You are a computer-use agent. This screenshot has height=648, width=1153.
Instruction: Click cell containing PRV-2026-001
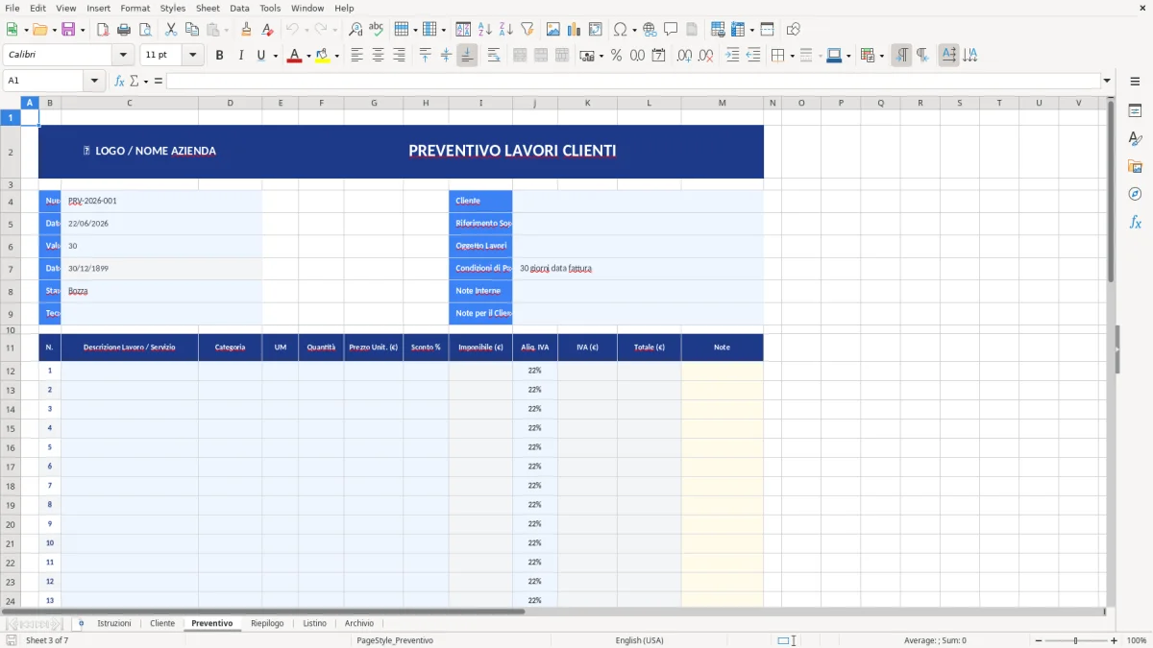(x=161, y=201)
